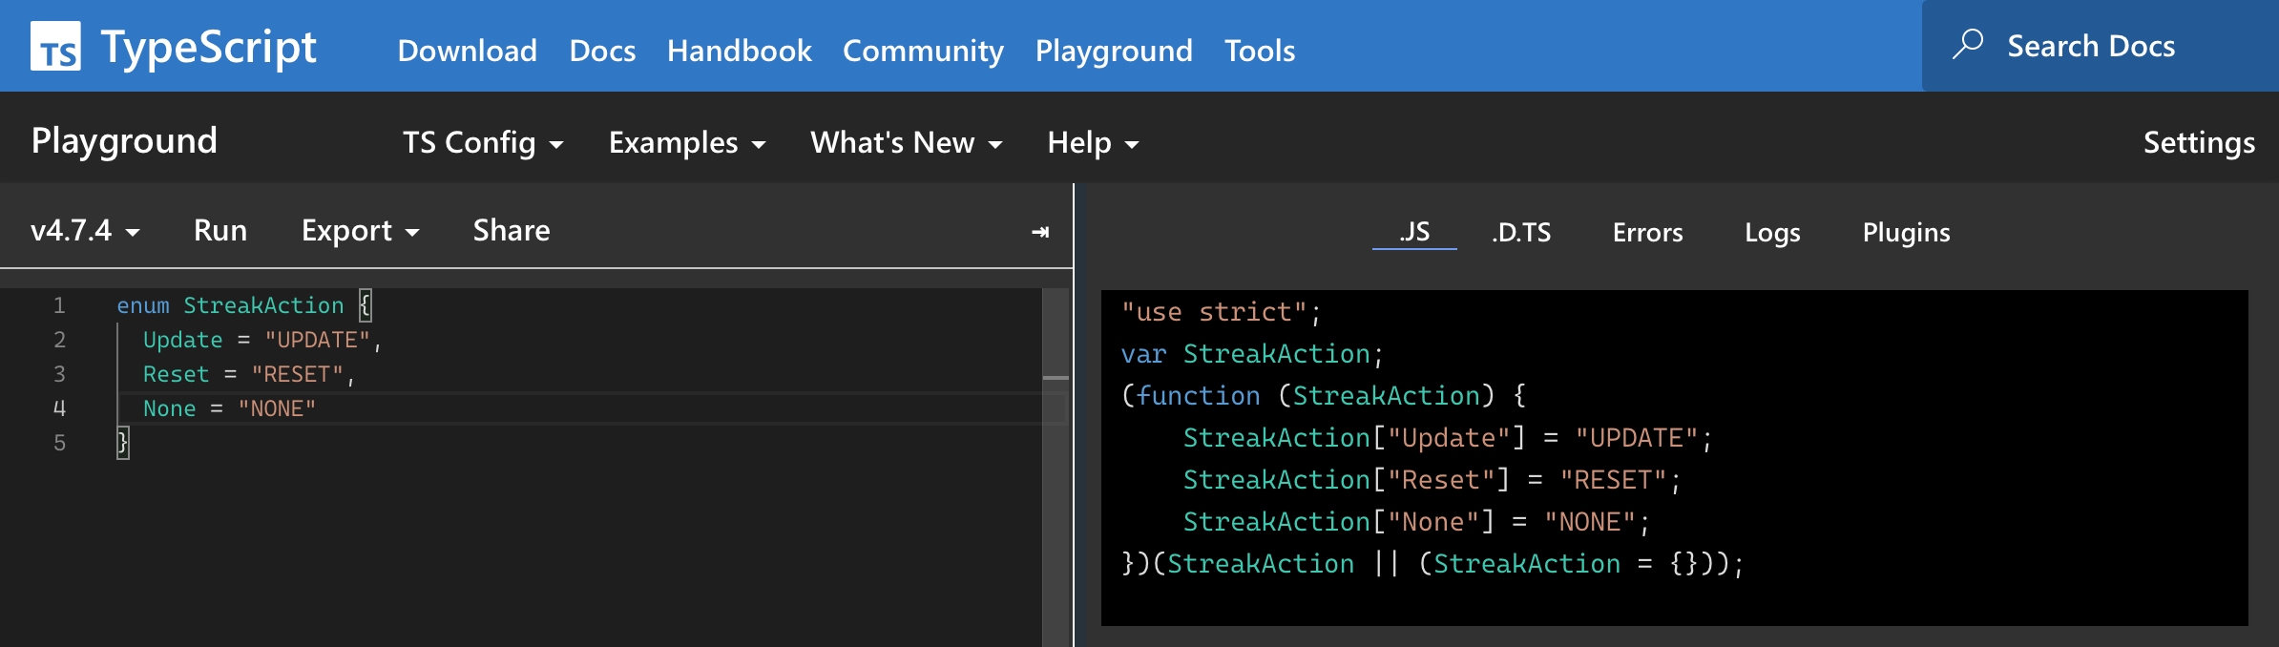View the Logs tab

click(1772, 233)
